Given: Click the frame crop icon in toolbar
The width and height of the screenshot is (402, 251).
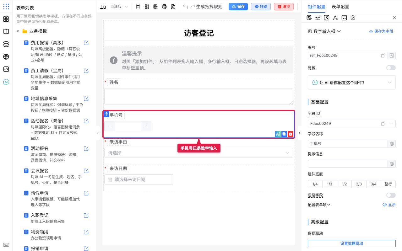Looking at the screenshot, I should (138, 7).
